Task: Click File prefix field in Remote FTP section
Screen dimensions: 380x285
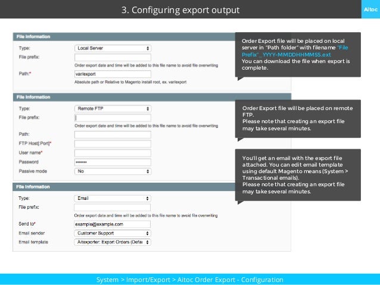Action: point(113,118)
